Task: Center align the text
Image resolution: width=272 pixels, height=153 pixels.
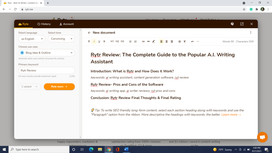Action: click(167, 41)
